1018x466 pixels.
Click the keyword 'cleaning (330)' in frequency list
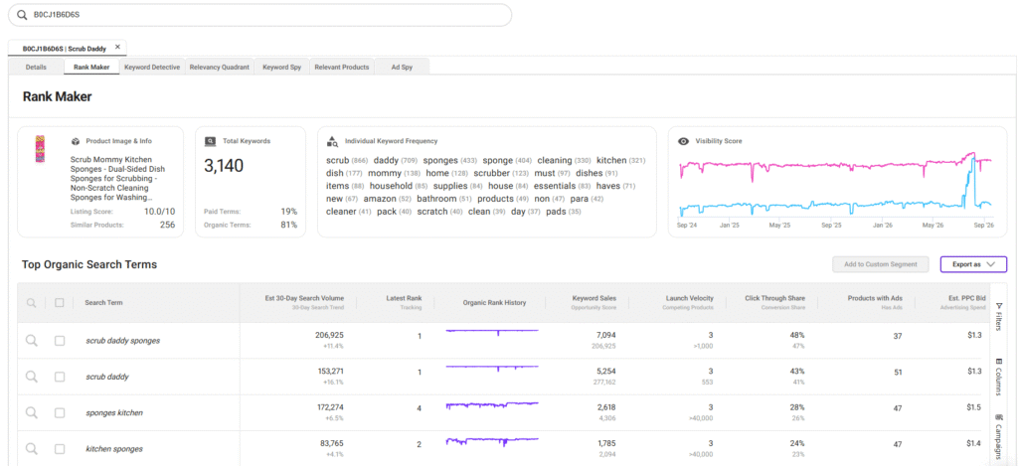[x=565, y=160]
